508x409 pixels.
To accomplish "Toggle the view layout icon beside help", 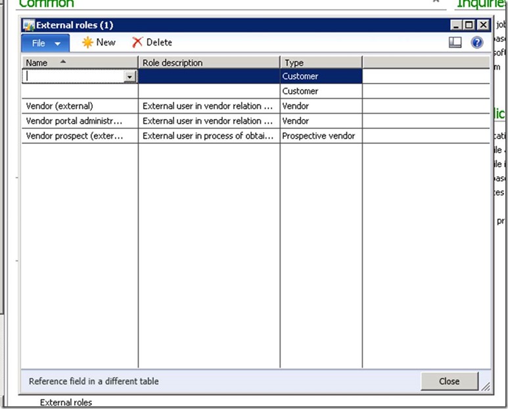I will (455, 42).
